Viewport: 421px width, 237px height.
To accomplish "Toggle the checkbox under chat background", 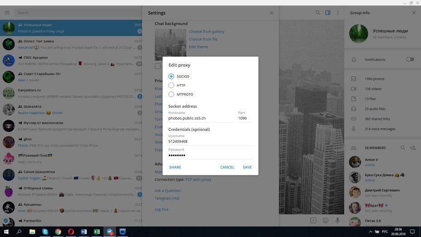I will [x=158, y=66].
